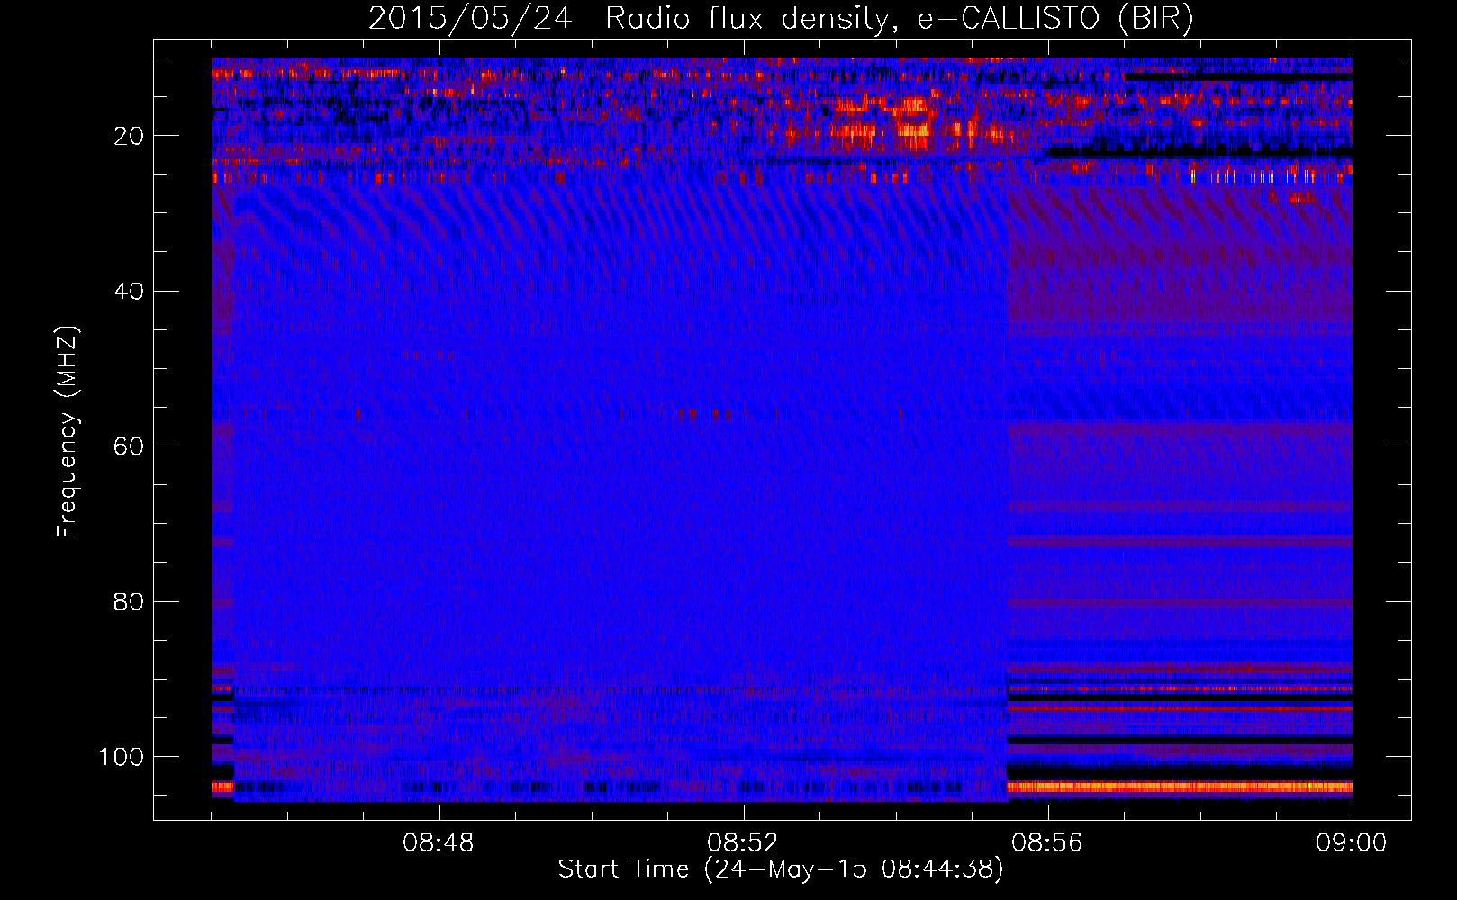Click the 08:56 time tick label
The width and height of the screenshot is (1457, 900).
pos(1047,843)
